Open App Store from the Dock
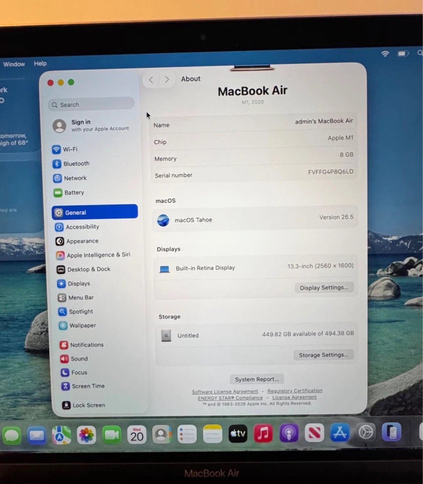This screenshot has height=484, width=423. (340, 432)
